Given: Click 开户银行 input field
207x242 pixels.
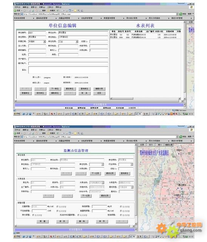Looking at the screenshot, I should 68,59.
